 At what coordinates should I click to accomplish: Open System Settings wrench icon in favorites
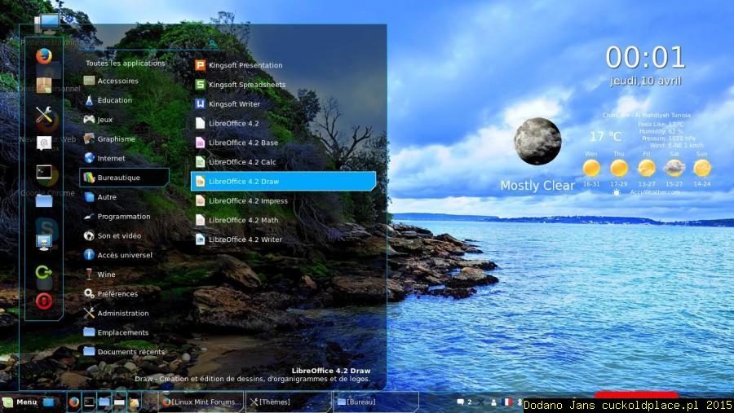44,116
